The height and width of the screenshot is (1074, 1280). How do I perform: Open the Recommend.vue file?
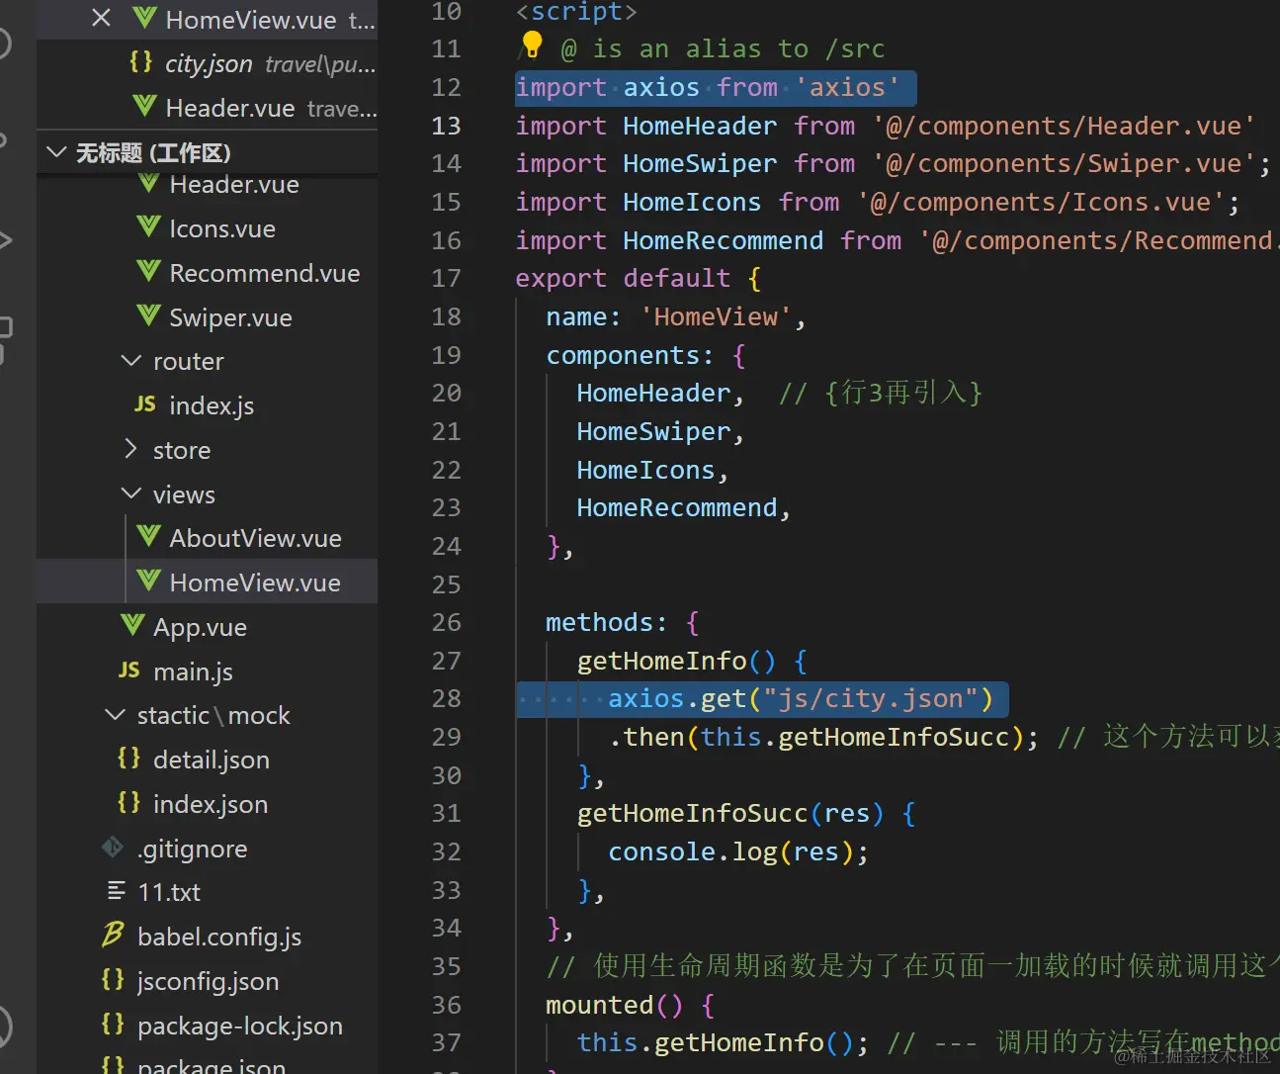pyautogui.click(x=265, y=273)
